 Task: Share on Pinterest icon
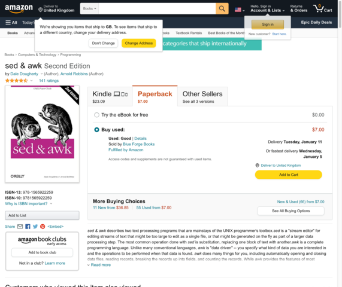[x=43, y=227]
